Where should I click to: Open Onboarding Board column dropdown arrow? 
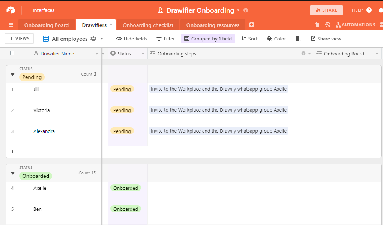377,54
